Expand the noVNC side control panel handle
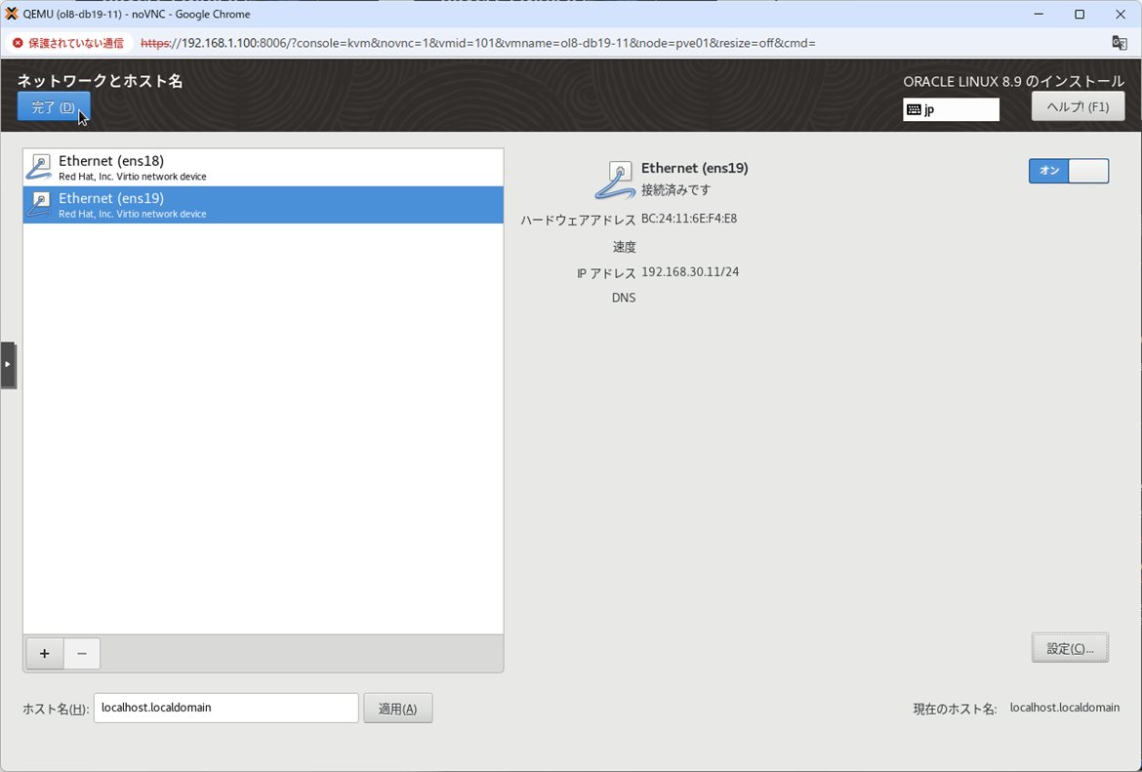This screenshot has width=1142, height=772. (8, 364)
